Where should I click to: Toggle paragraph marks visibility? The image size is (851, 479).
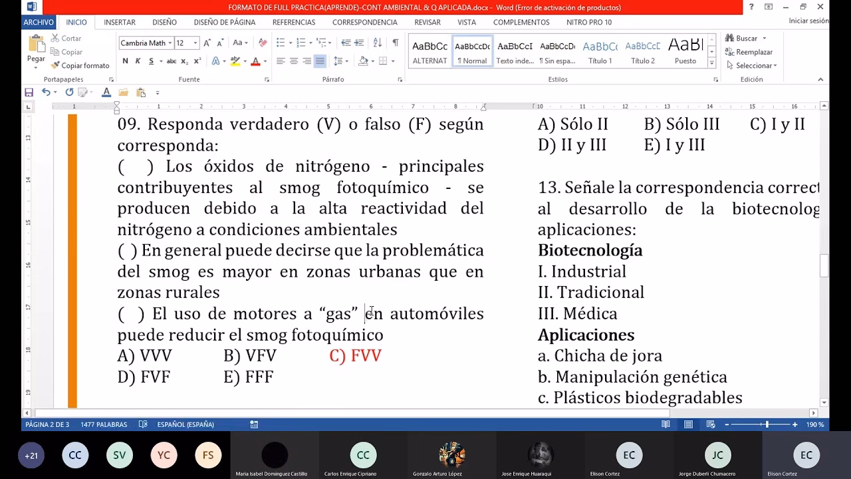point(396,43)
